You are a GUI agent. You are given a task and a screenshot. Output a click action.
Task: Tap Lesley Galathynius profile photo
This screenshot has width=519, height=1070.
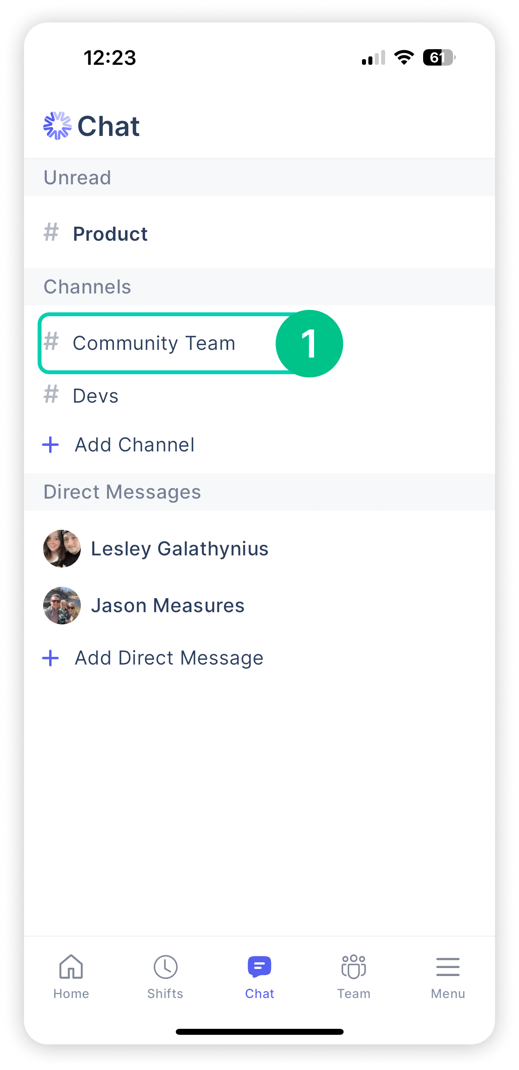coord(62,548)
